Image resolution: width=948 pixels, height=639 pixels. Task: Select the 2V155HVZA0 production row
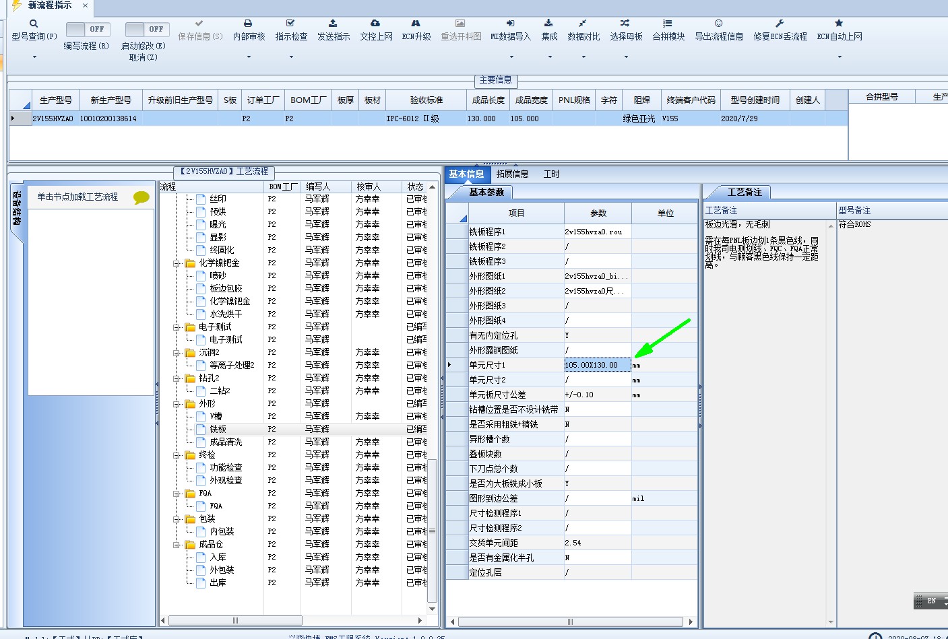pyautogui.click(x=428, y=119)
